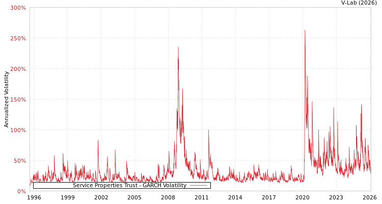Click the 2025 spike near 142%
The width and height of the screenshot is (382, 204).
(x=362, y=104)
